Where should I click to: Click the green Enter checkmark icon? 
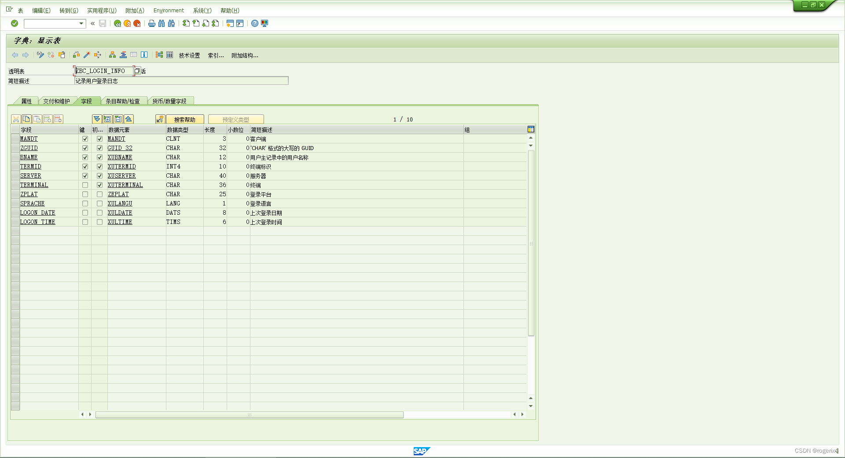pyautogui.click(x=15, y=23)
